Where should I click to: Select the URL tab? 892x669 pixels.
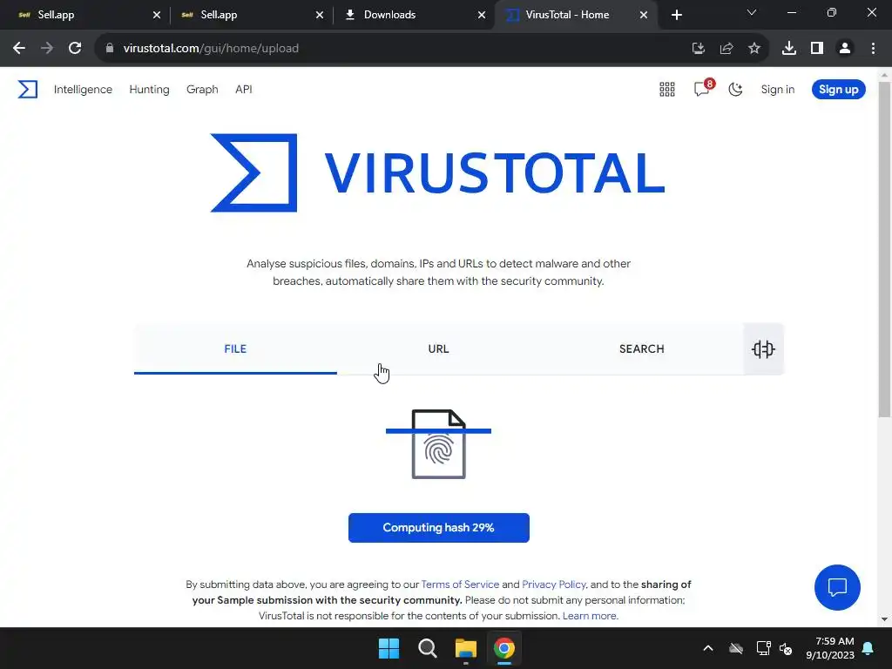pos(439,348)
